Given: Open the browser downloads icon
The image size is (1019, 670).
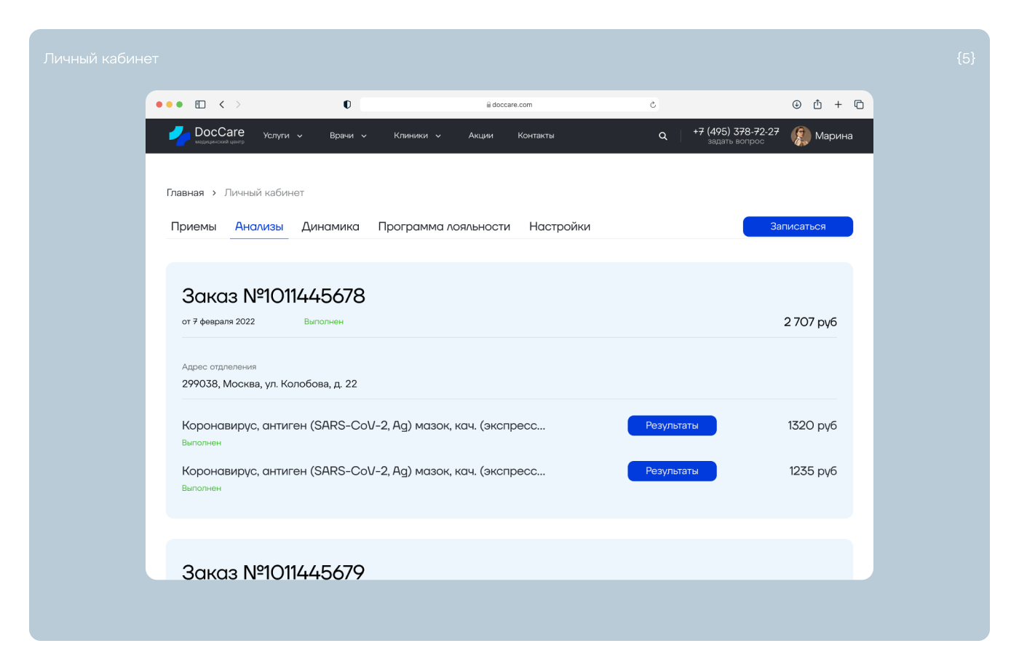Looking at the screenshot, I should coord(796,105).
